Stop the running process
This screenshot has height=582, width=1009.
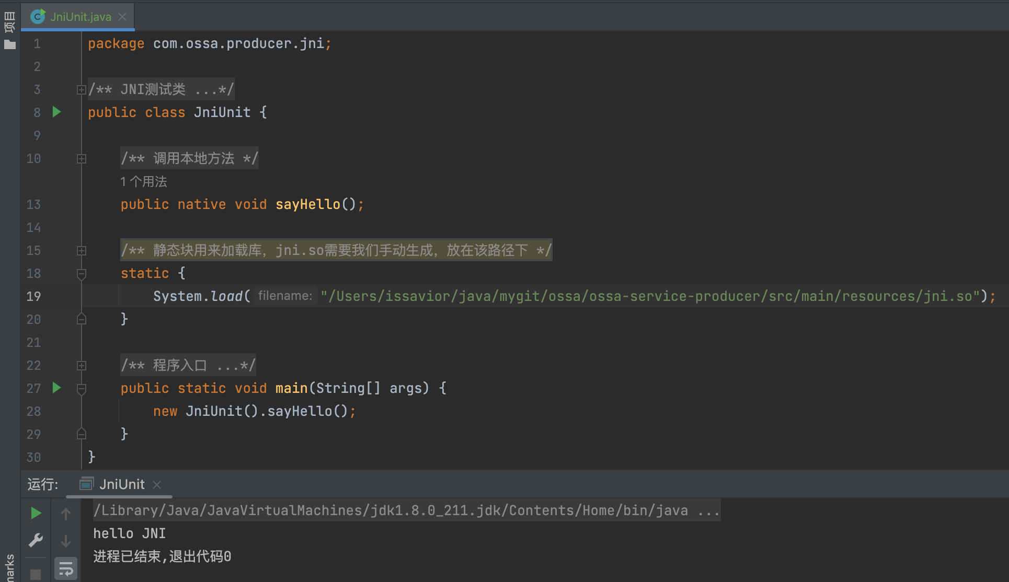coord(36,574)
